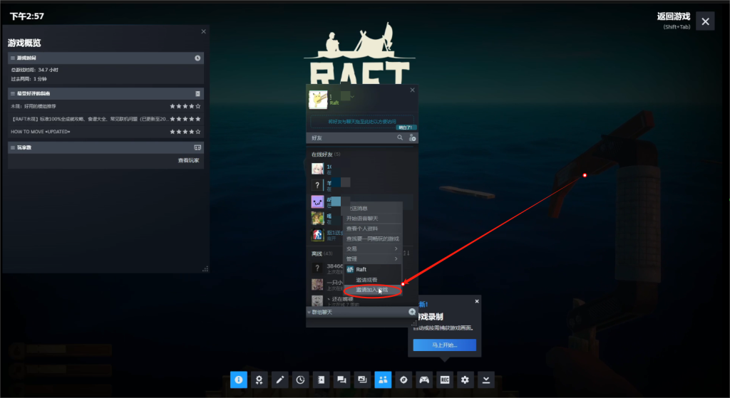Select the purple smiley face friend avatar

point(317,201)
